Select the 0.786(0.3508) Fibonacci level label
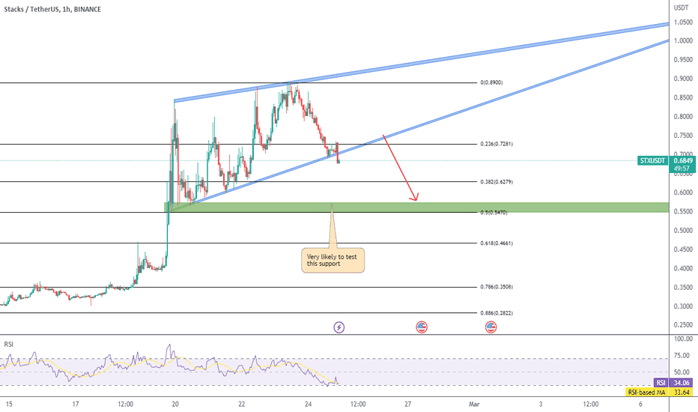 click(x=497, y=287)
